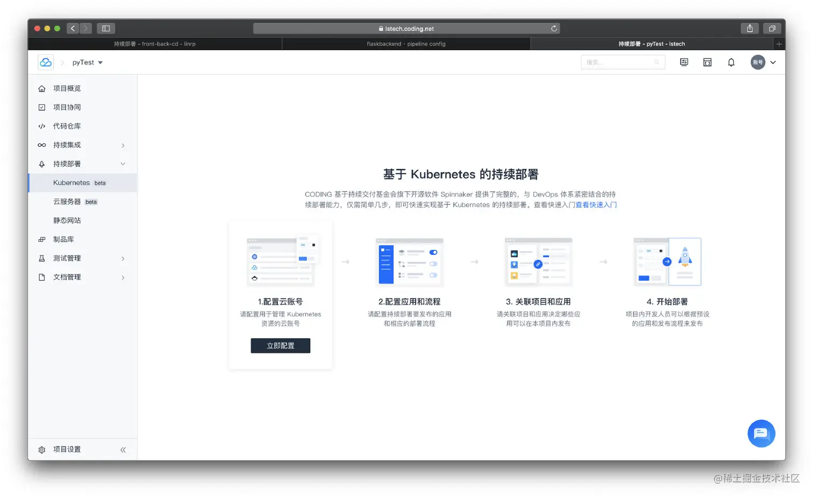Click the 持续集成 infinity icon

click(42, 145)
